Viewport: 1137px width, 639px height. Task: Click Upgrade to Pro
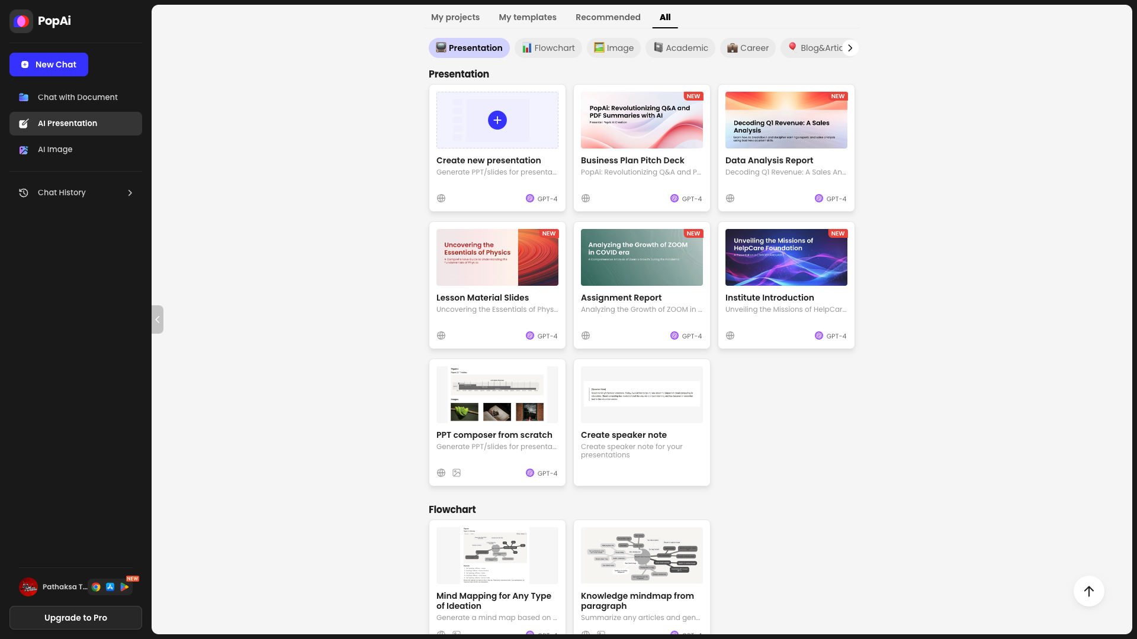75,617
